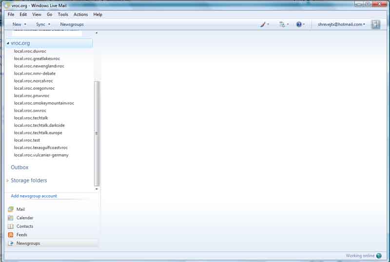Select newsgroup local.vroc.texasgulfcoastvroc

click(41, 148)
